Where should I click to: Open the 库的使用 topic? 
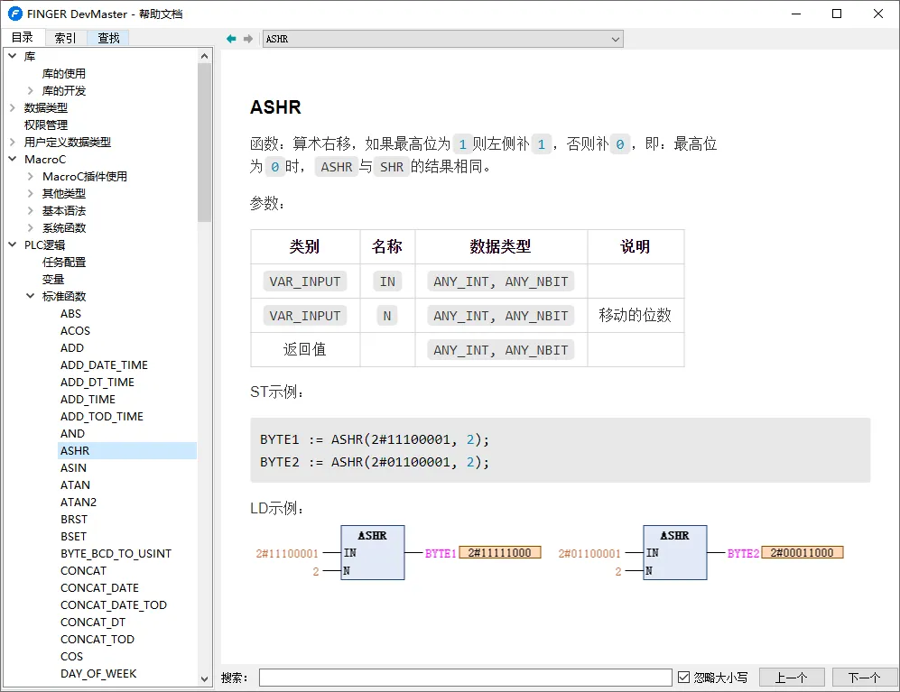point(64,73)
